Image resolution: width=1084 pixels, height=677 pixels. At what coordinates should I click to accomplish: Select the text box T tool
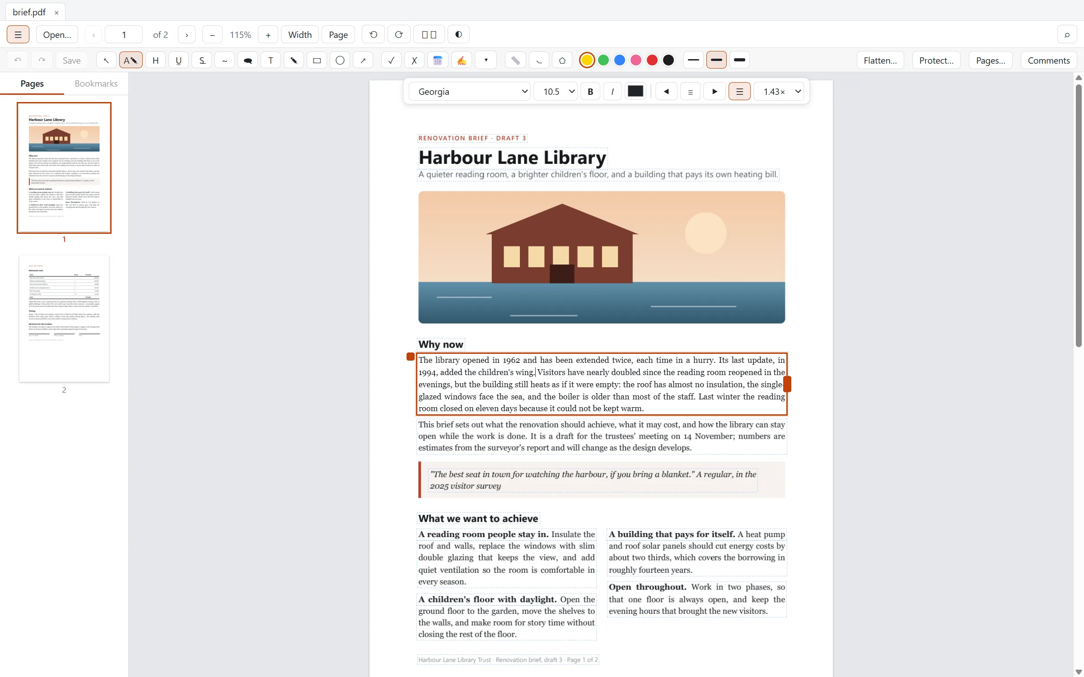(271, 60)
